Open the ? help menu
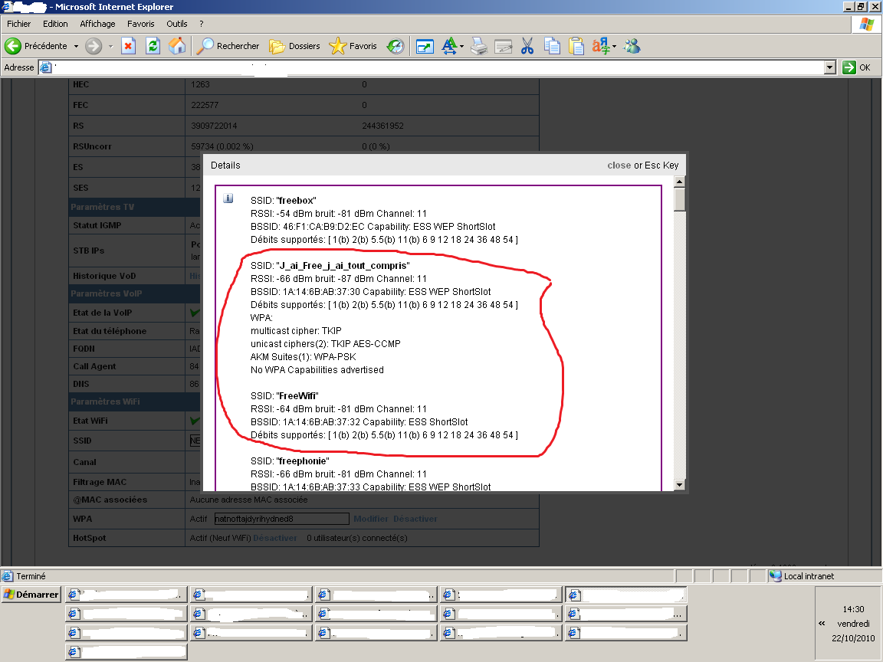Viewport: 883px width, 662px height. click(x=202, y=24)
